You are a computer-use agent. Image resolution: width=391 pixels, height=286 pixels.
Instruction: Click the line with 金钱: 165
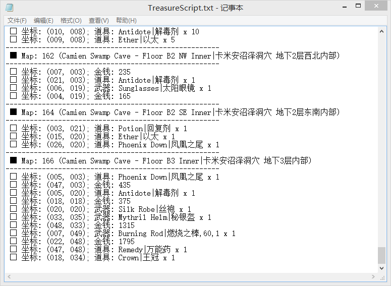click(x=70, y=96)
